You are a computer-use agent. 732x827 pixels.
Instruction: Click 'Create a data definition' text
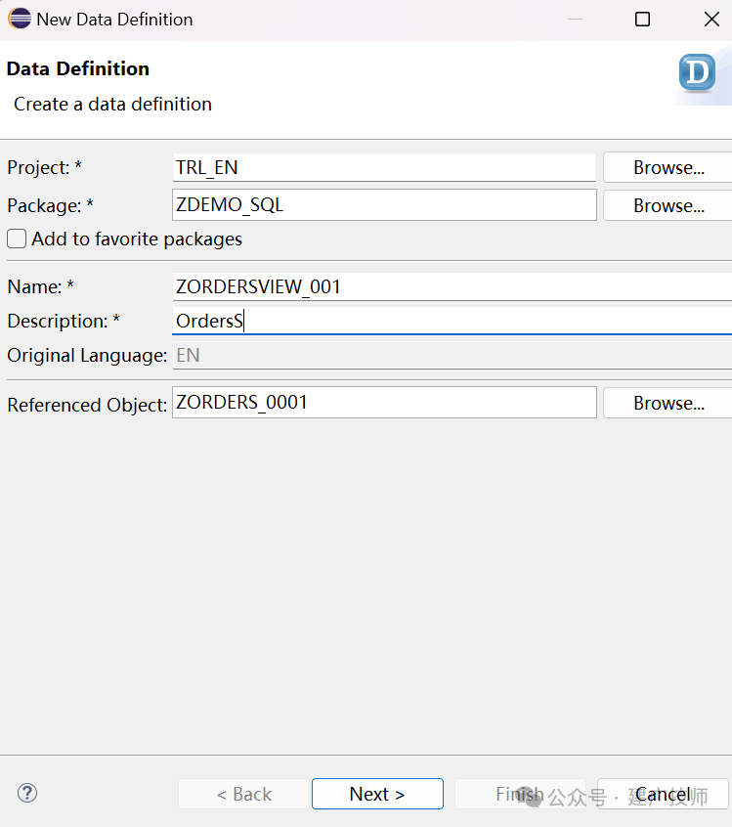pyautogui.click(x=112, y=104)
